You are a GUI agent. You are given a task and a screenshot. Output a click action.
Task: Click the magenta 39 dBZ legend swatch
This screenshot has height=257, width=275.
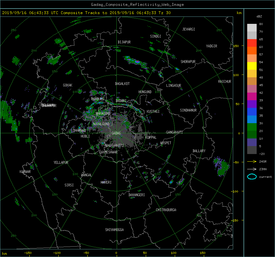252,97
